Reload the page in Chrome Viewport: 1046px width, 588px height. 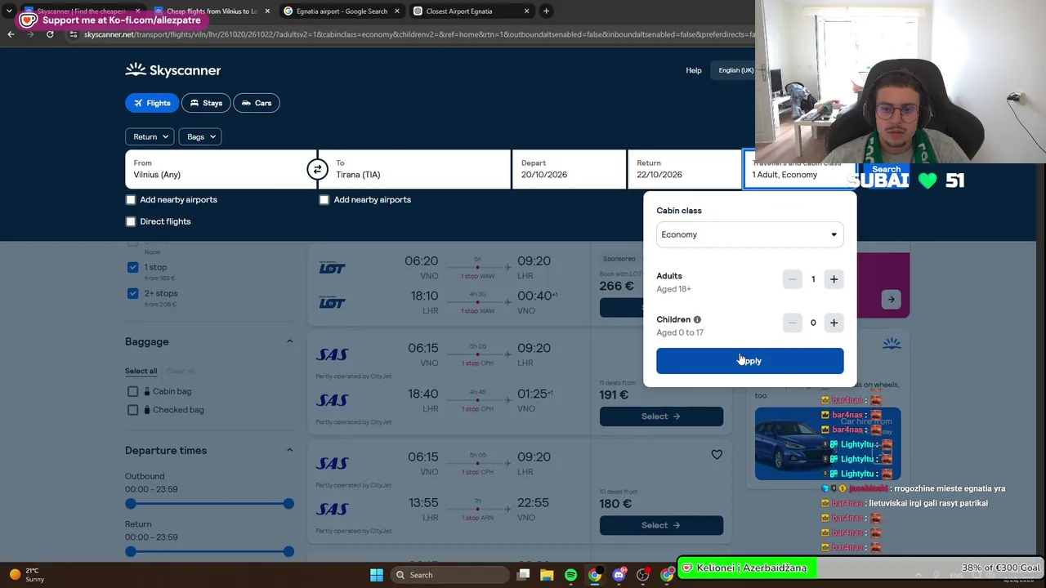click(50, 34)
